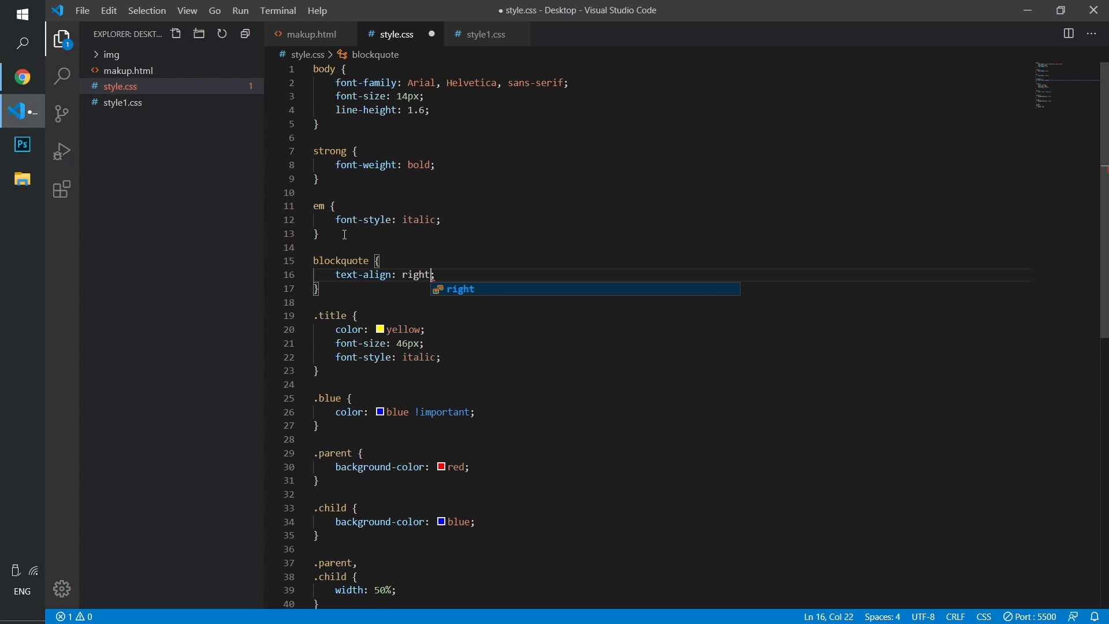Click the yellow color swatch on line 20
The width and height of the screenshot is (1109, 624).
(380, 329)
